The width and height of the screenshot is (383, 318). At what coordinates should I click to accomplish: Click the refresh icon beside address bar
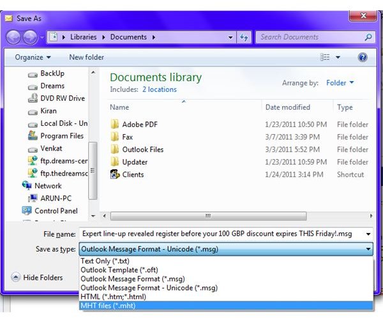tap(244, 37)
